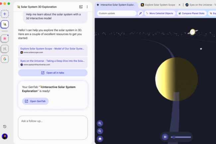This screenshot has height=144, width=216.
Task: Open history clock icon in sidebar
Action: [5, 126]
